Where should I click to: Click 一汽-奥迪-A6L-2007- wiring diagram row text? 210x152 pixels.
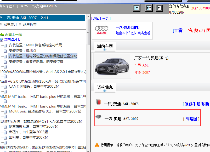pos(122,119)
